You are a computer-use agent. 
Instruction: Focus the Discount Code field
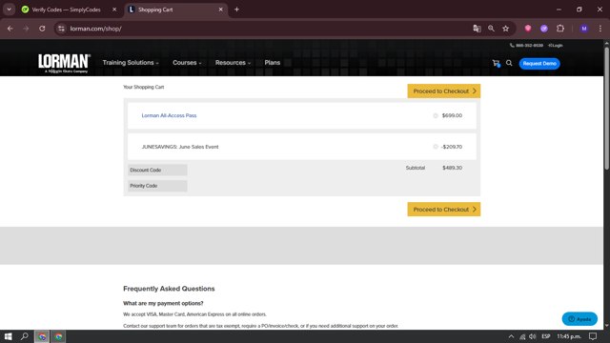point(157,170)
